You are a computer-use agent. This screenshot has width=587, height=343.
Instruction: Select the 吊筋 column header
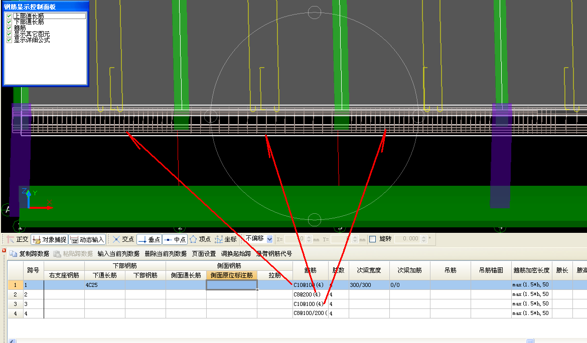tap(451, 270)
